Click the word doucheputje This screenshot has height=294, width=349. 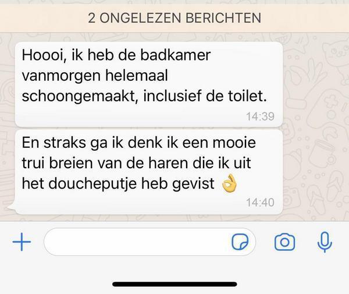[x=92, y=184]
